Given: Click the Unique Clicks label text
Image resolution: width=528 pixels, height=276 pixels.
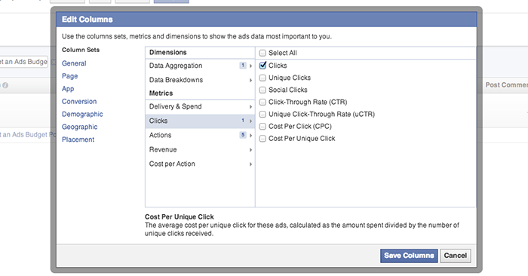Looking at the screenshot, I should 290,78.
